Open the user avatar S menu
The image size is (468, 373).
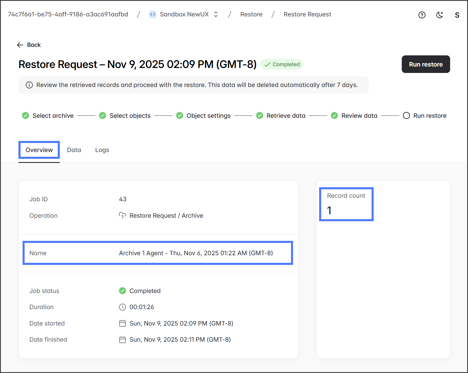[x=457, y=15]
